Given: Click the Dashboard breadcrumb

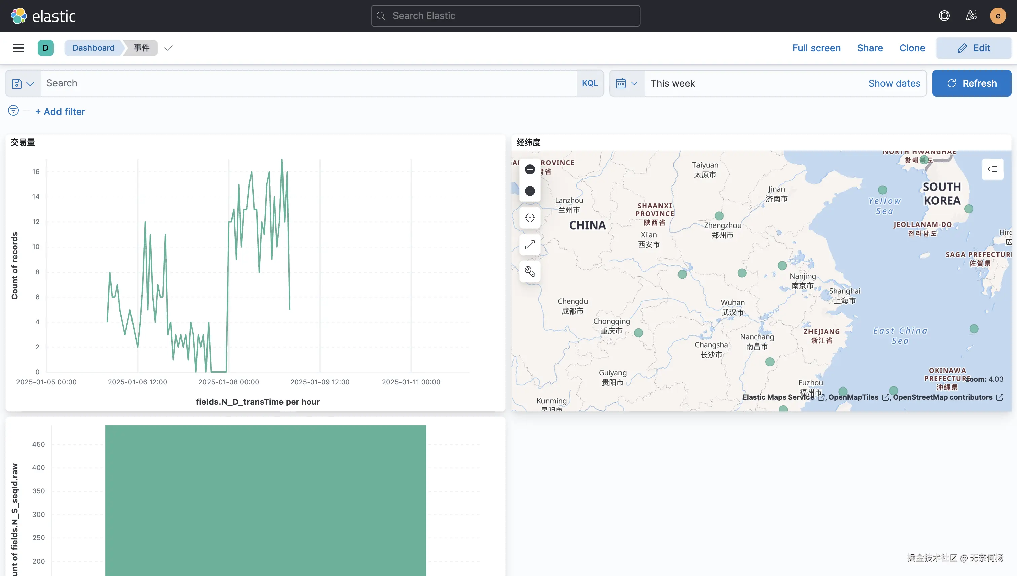Looking at the screenshot, I should (x=93, y=48).
